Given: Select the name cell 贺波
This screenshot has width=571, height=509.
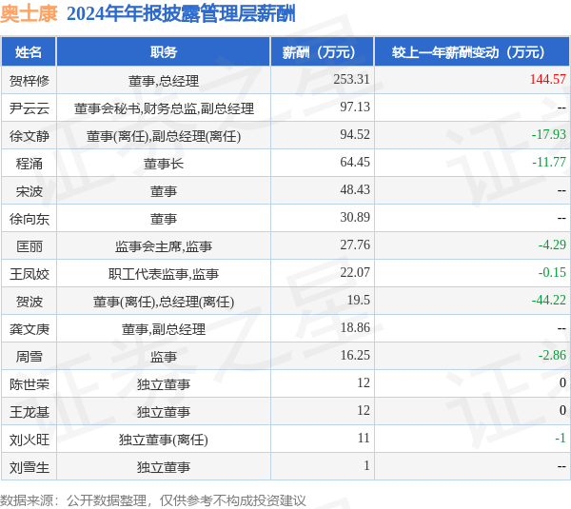Looking at the screenshot, I should point(30,302).
